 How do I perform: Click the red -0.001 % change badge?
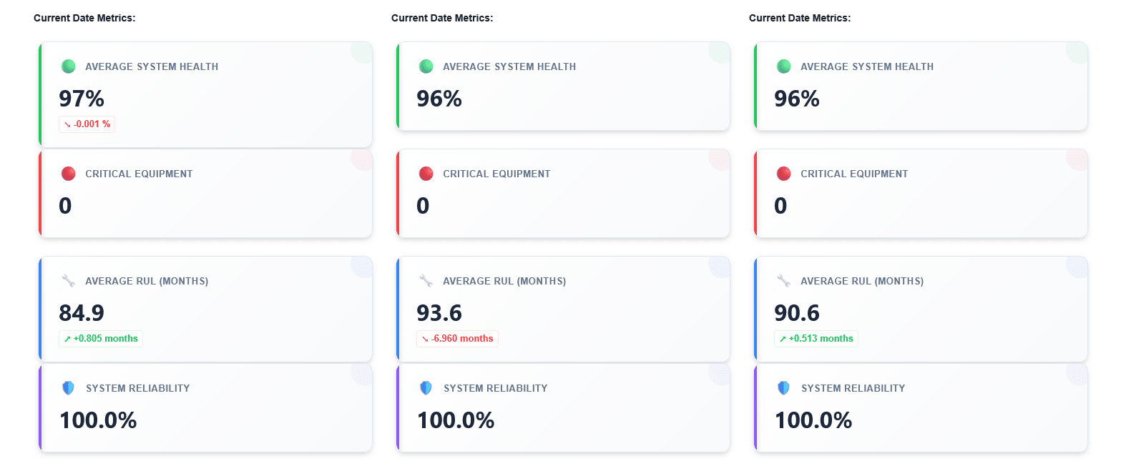[x=87, y=124]
